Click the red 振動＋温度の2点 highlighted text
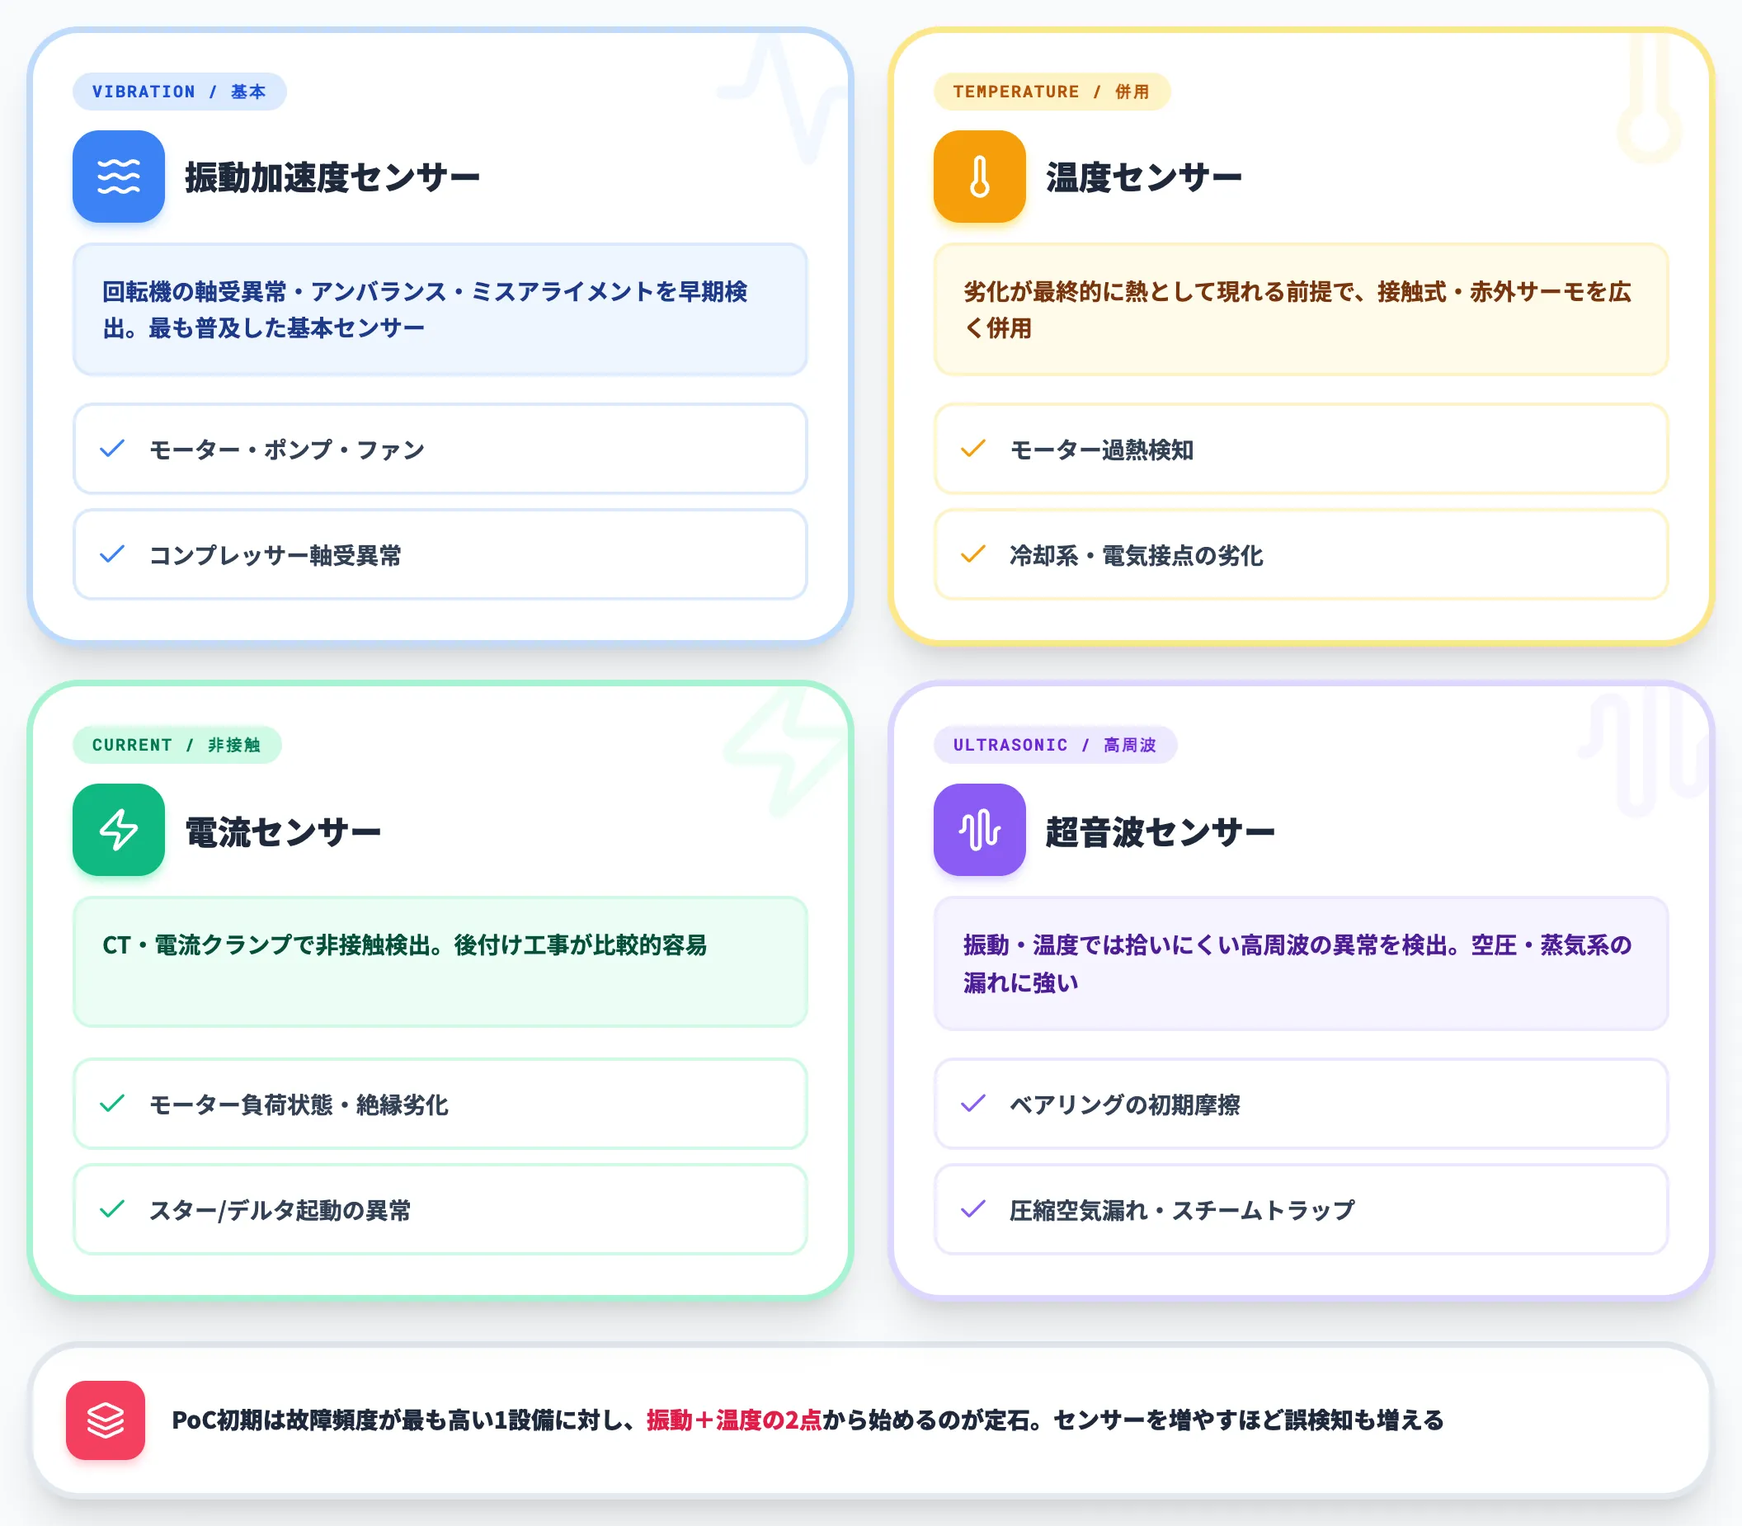This screenshot has width=1742, height=1526. click(x=734, y=1420)
